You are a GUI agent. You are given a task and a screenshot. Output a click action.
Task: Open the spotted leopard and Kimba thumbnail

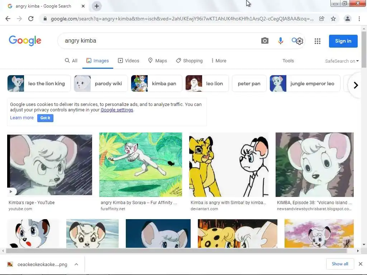point(238,233)
